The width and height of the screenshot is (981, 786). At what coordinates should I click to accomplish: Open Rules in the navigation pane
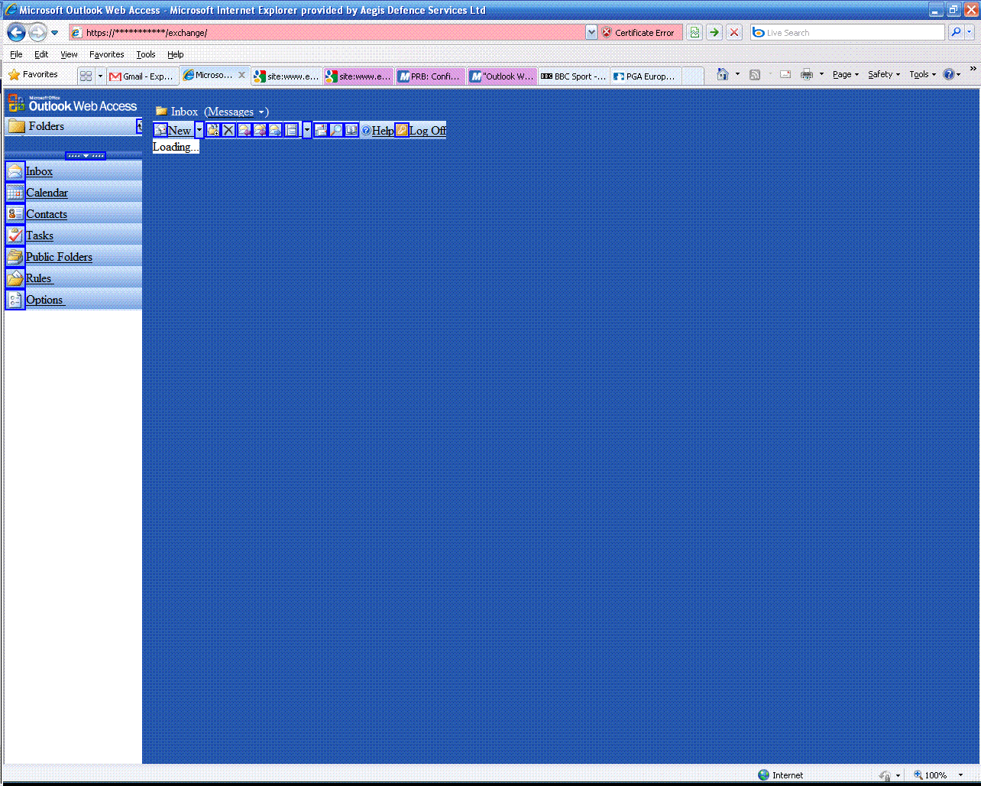tap(39, 278)
